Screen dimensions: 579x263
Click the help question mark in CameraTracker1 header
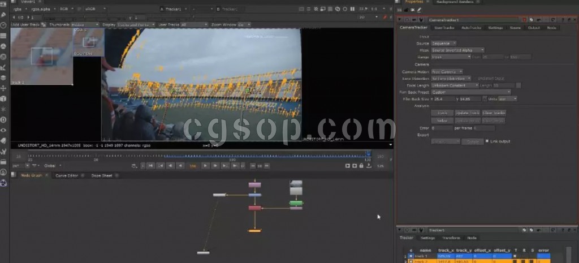click(x=564, y=20)
